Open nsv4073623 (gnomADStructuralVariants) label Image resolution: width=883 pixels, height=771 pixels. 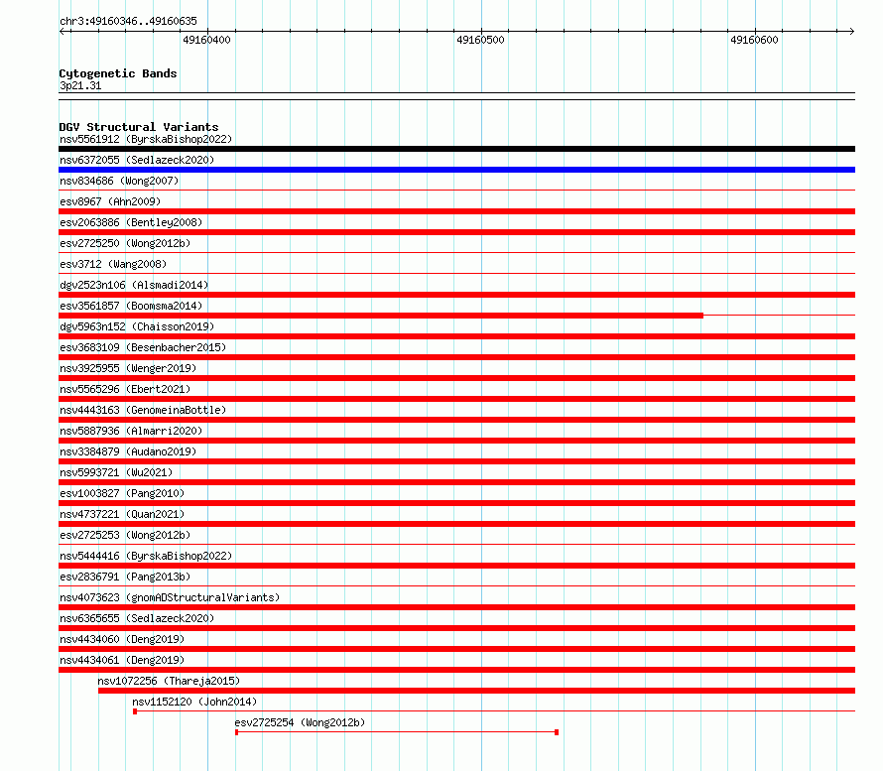pyautogui.click(x=170, y=597)
